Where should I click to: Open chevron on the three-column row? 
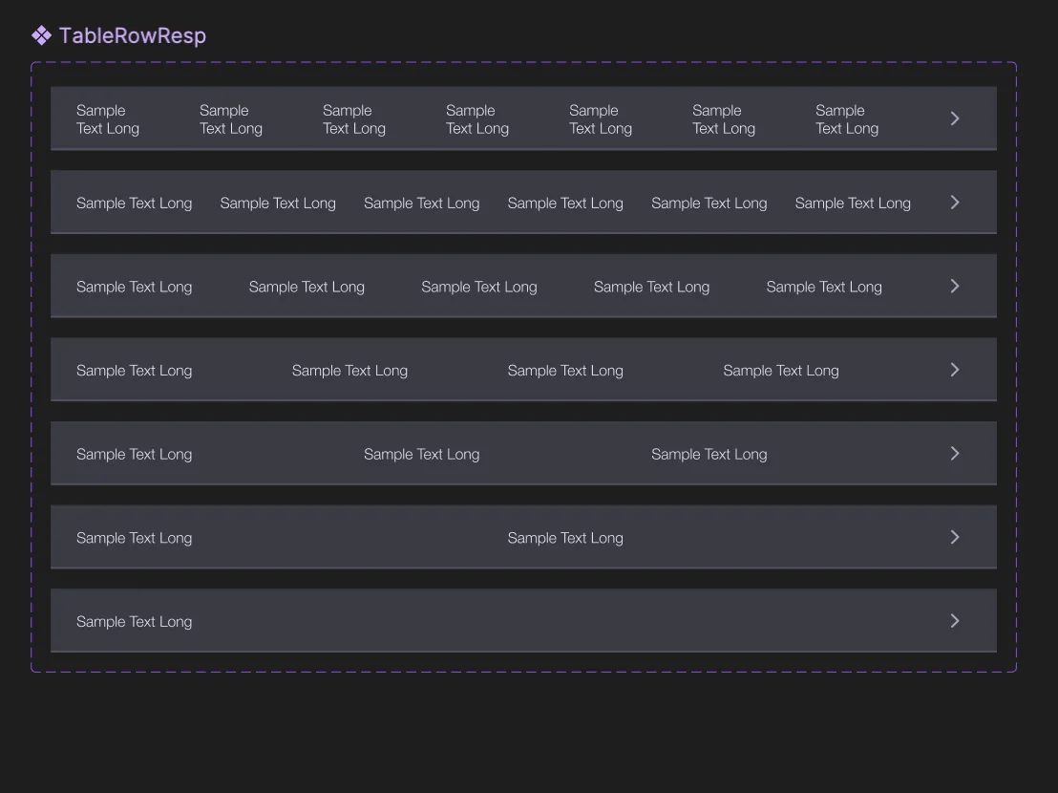point(955,454)
